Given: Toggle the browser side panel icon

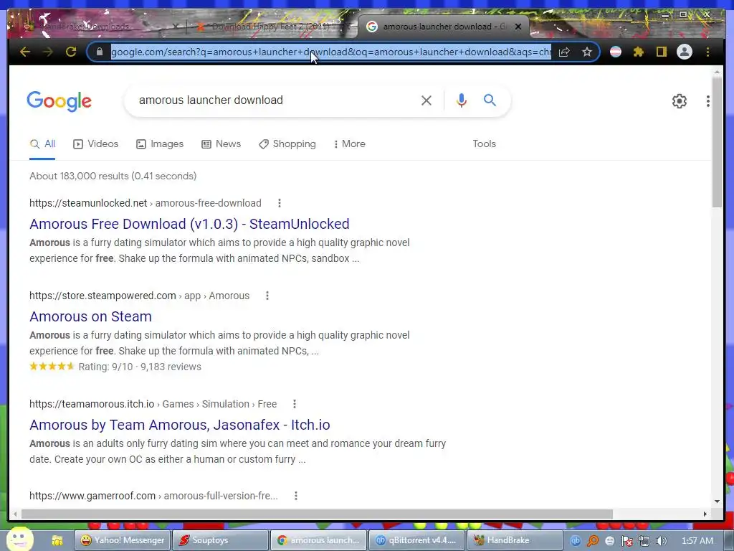Looking at the screenshot, I should click(x=661, y=52).
